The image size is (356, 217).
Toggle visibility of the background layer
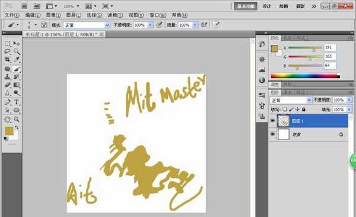tap(272, 134)
